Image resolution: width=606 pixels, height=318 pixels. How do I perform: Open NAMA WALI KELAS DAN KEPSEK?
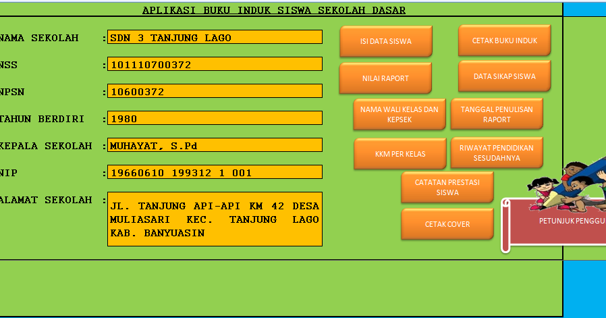pos(400,114)
